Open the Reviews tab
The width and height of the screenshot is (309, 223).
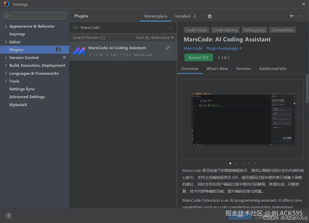pyautogui.click(x=244, y=69)
